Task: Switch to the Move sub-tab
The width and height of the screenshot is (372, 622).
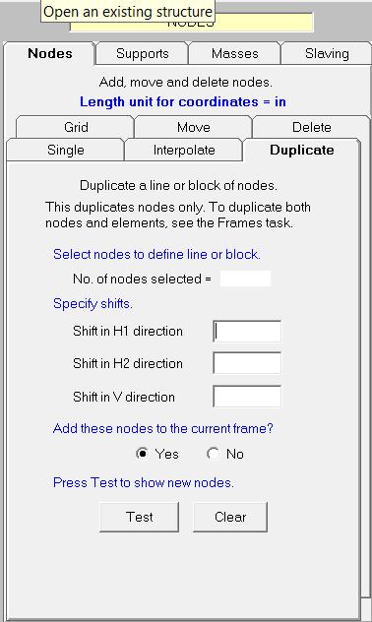Action: [x=194, y=127]
